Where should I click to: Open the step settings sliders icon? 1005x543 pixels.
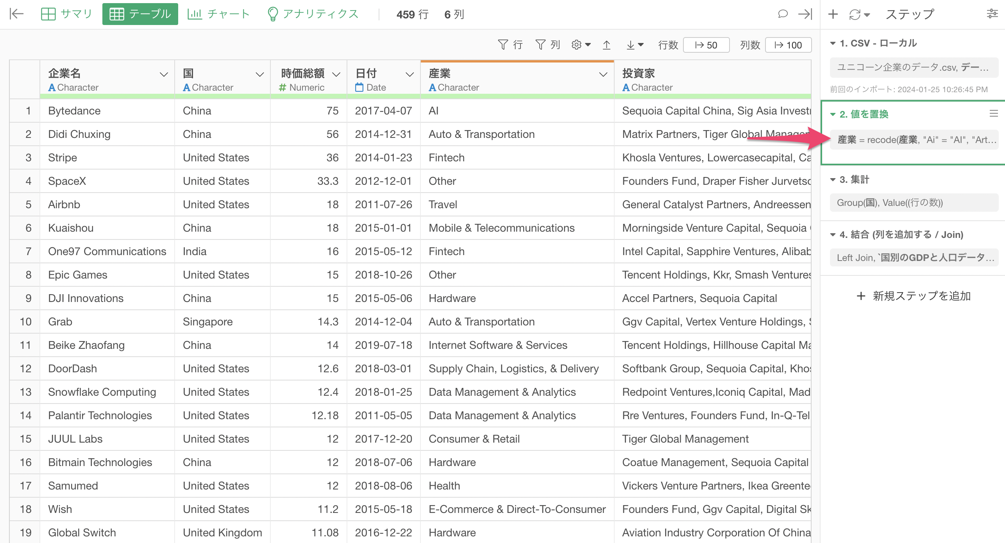pos(992,14)
